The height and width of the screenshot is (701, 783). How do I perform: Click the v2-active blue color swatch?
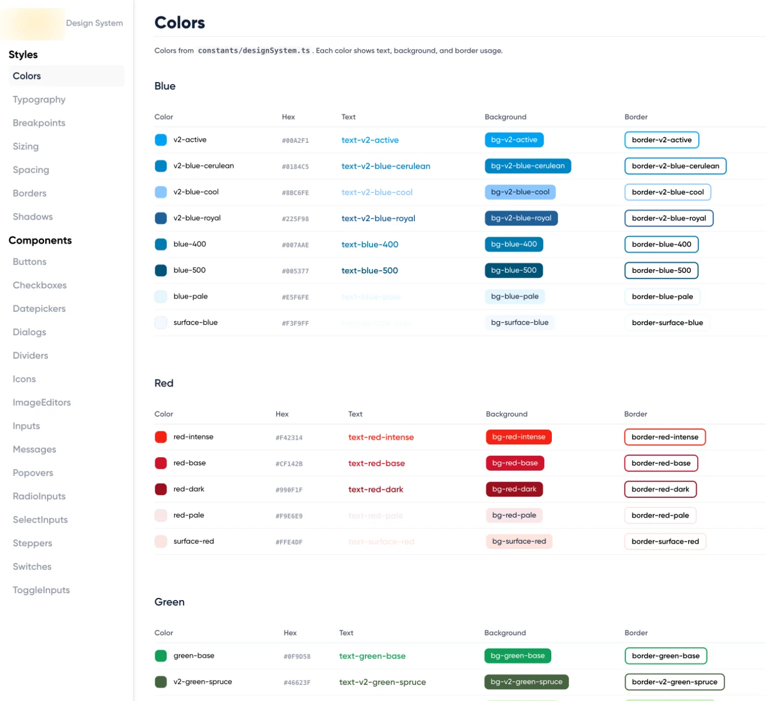161,140
